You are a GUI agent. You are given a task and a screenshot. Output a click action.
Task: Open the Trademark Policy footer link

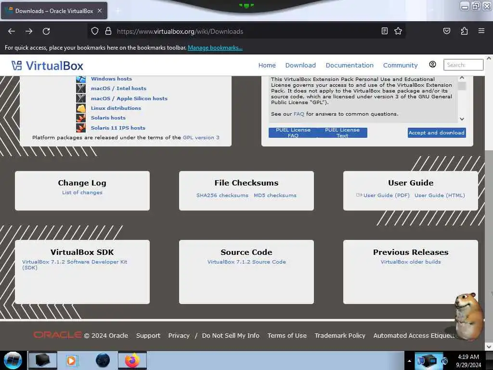(x=340, y=335)
